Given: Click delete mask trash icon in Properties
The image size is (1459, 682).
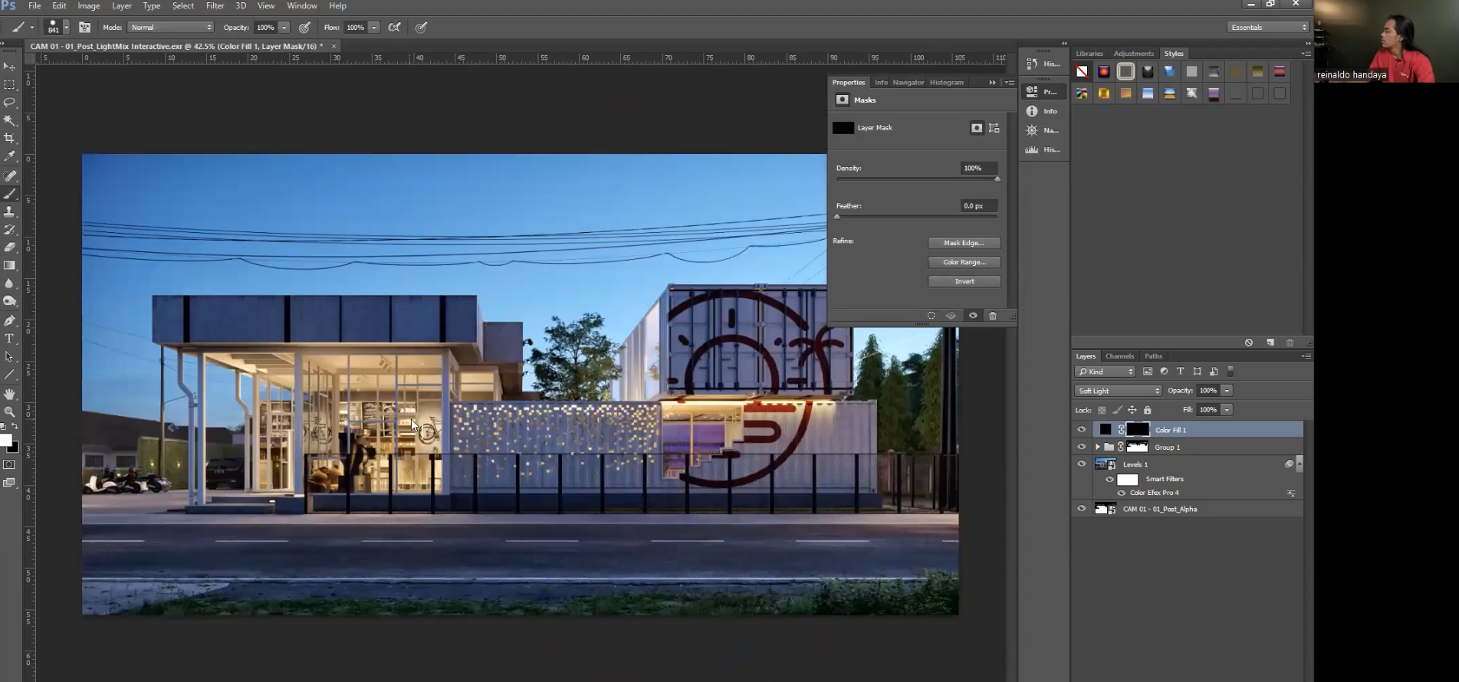Looking at the screenshot, I should coord(993,316).
